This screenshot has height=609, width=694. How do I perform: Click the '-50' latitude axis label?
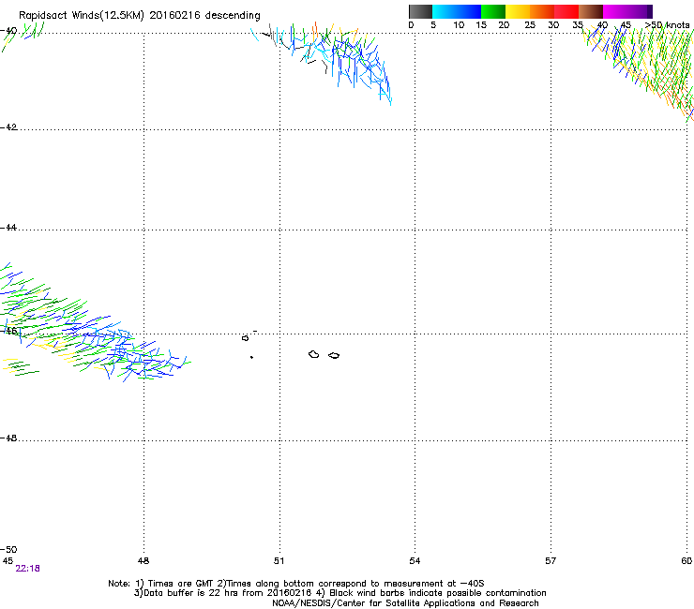pos(8,549)
